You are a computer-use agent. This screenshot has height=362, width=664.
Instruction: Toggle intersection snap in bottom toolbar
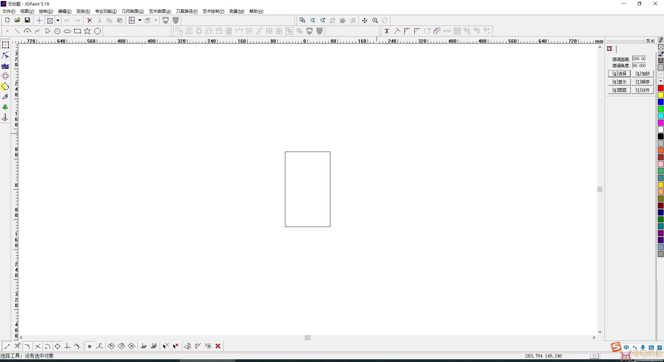(38, 346)
